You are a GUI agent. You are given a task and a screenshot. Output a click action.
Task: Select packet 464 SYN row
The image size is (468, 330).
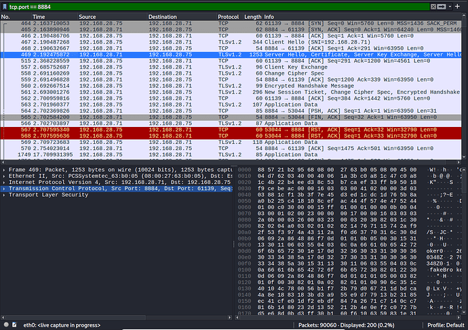(x=231, y=23)
